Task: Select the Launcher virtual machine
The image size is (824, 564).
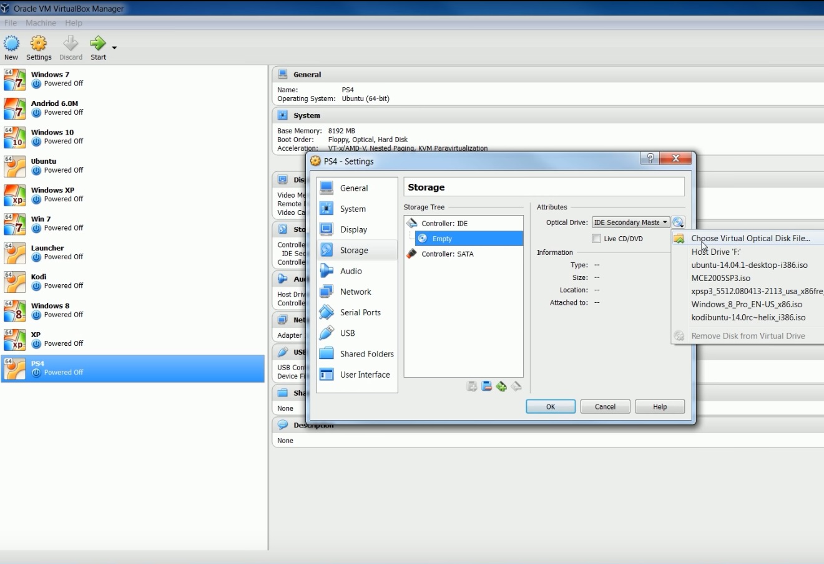Action: 132,252
